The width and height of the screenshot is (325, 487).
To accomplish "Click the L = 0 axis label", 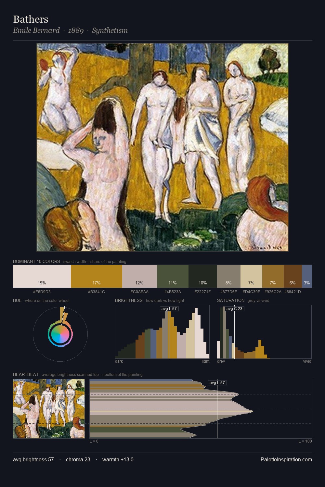I will tap(94, 441).
